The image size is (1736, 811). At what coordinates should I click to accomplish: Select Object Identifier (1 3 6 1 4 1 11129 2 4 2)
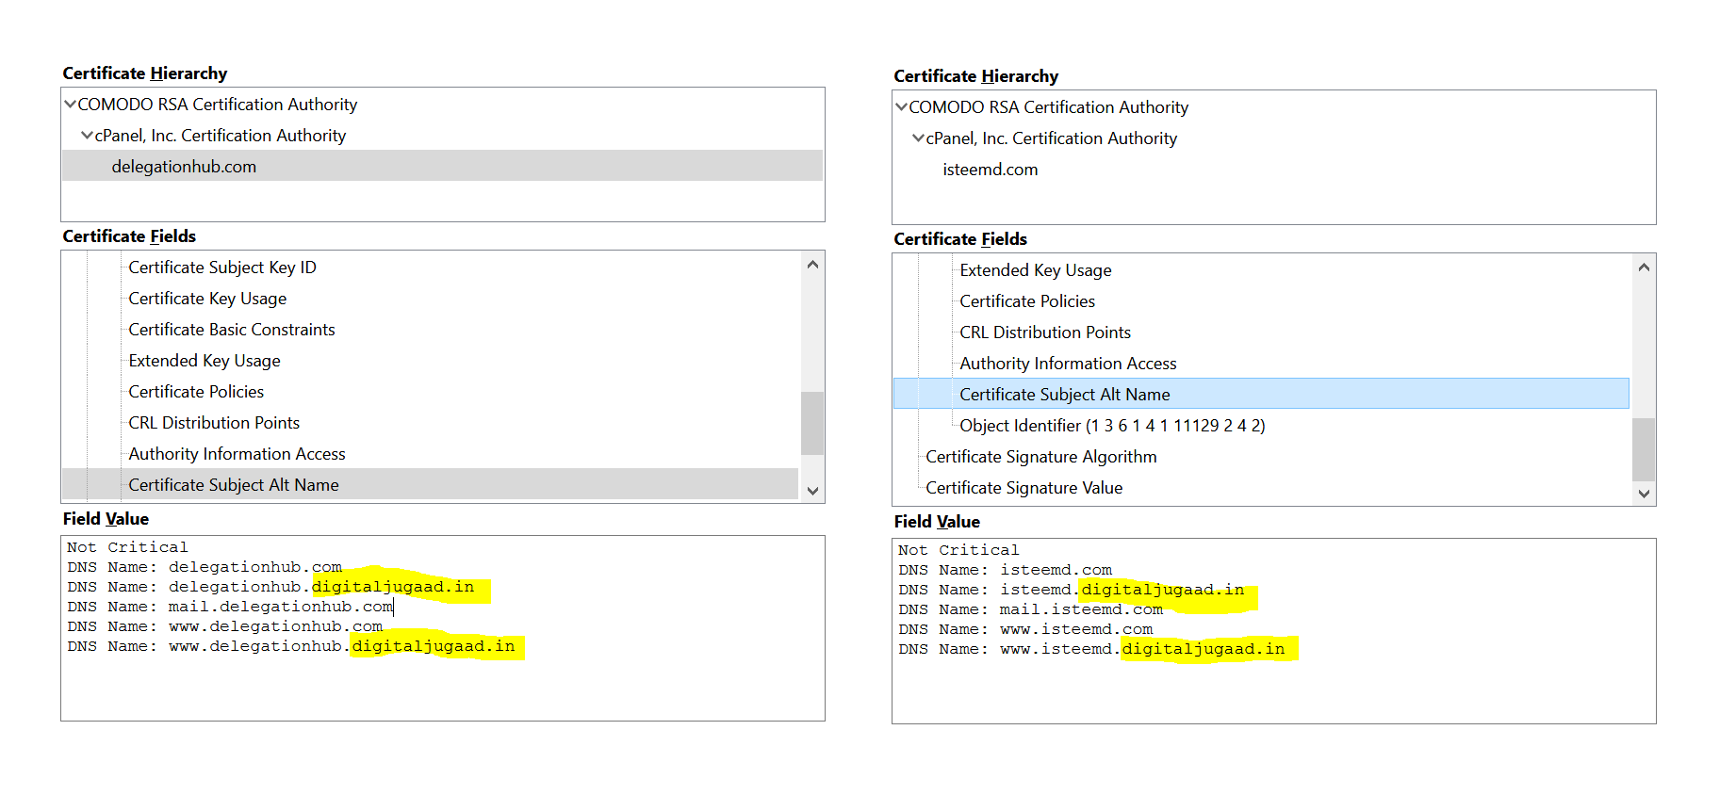point(1112,426)
